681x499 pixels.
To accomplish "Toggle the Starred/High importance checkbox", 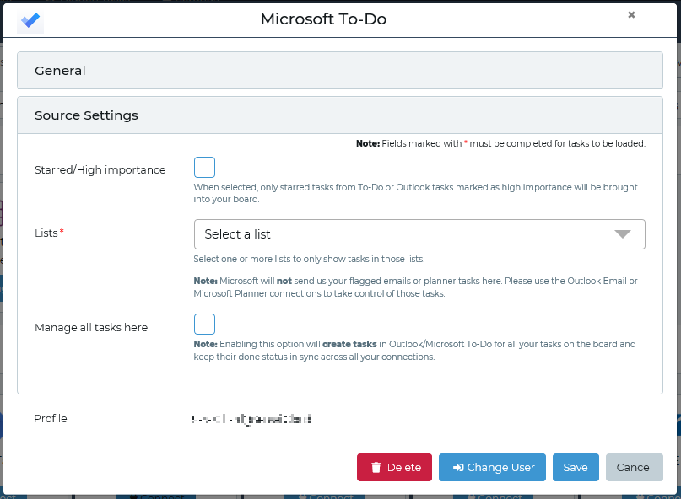I will 204,167.
